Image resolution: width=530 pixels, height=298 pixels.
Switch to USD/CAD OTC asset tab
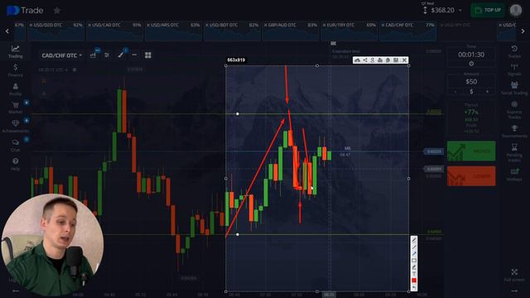click(x=114, y=31)
